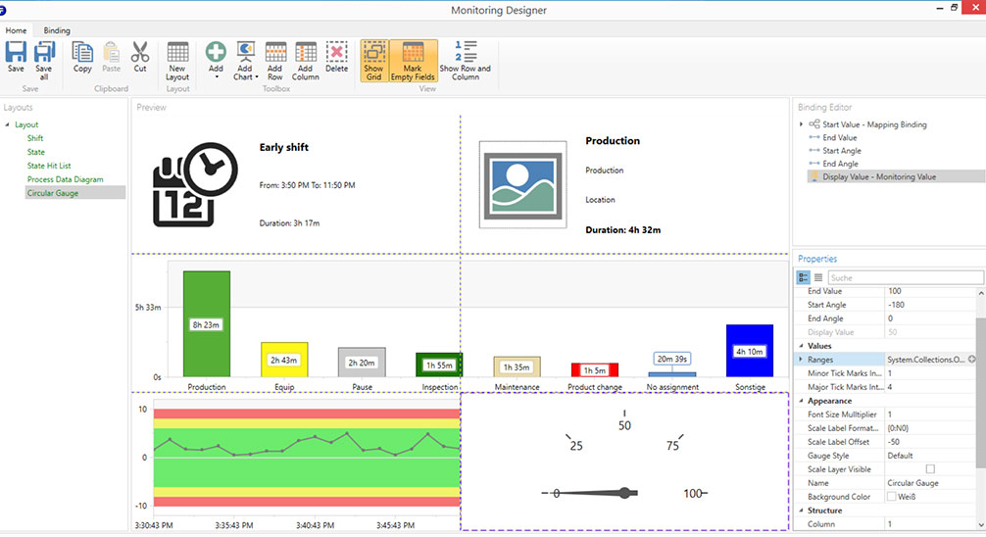Select End Value binding item

840,138
